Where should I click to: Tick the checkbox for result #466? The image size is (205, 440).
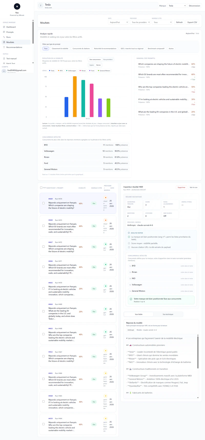tap(43, 267)
